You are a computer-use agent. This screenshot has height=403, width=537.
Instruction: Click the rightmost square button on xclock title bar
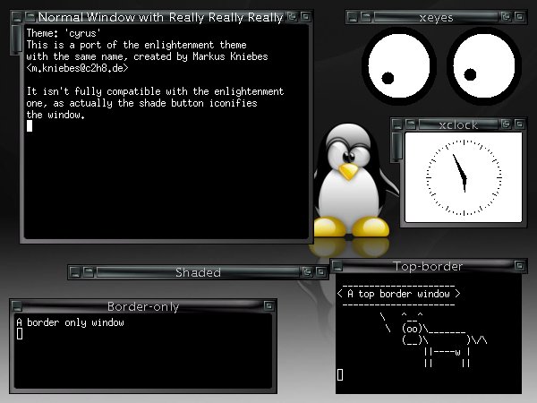(x=519, y=124)
